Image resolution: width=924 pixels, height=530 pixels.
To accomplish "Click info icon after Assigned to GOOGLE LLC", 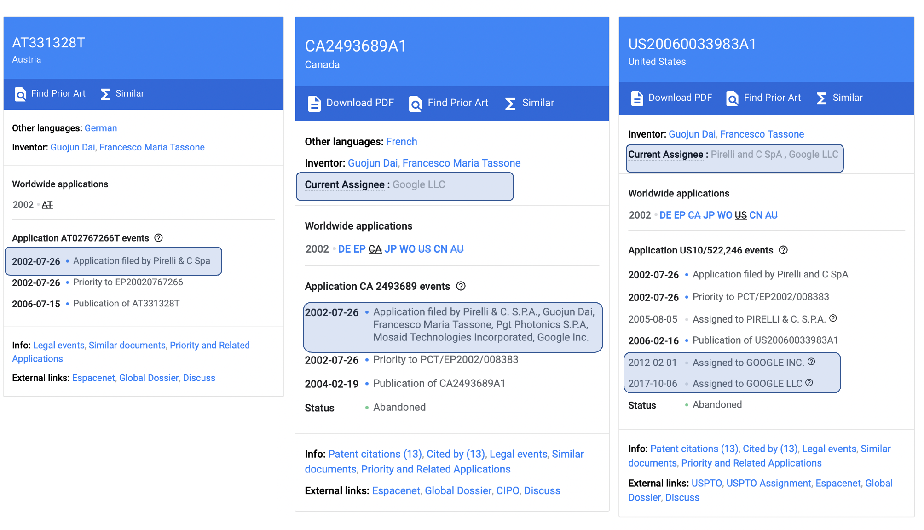I will [x=809, y=383].
